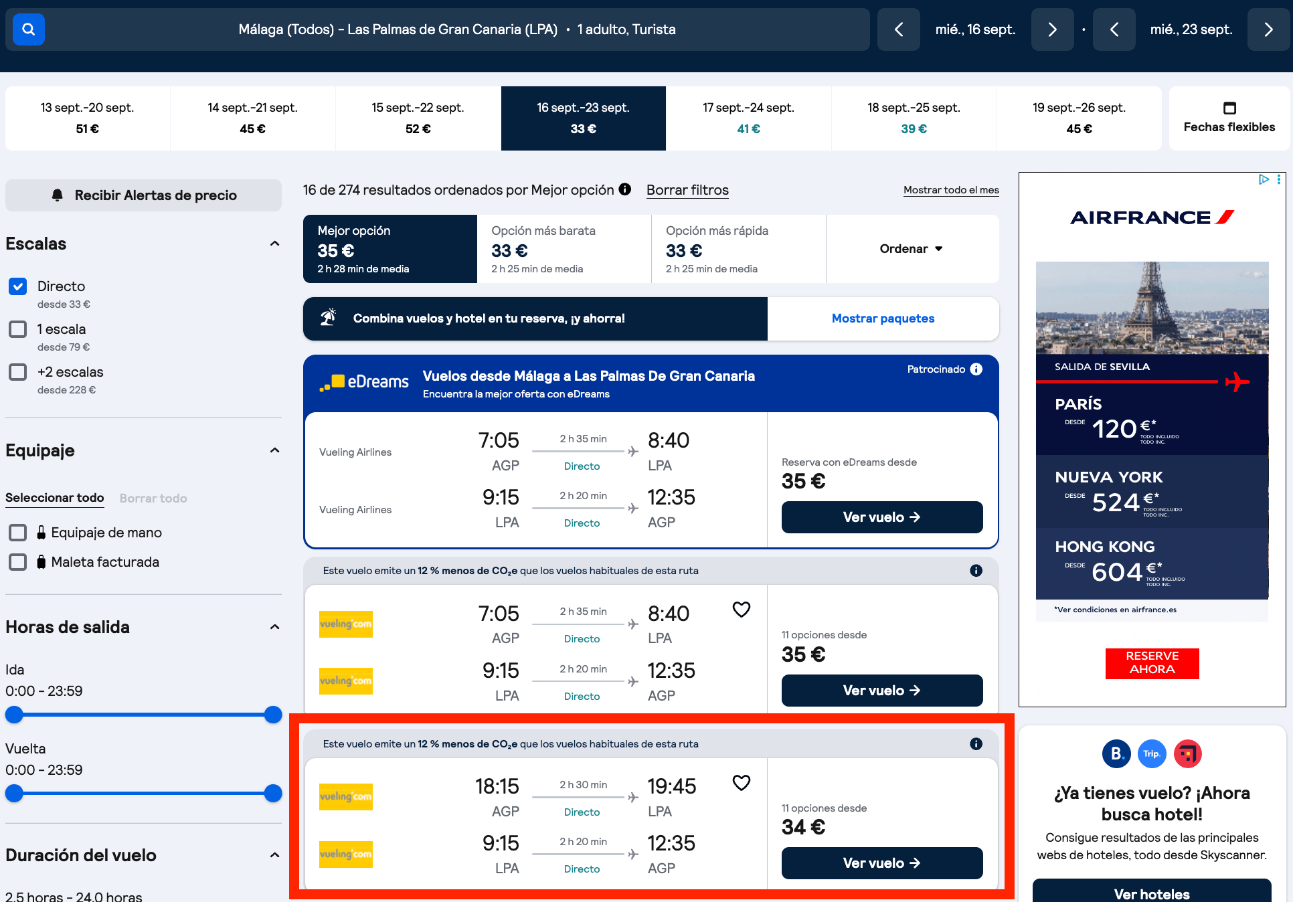
Task: Click Ver vuelo for 34 € flight
Action: [x=882, y=863]
